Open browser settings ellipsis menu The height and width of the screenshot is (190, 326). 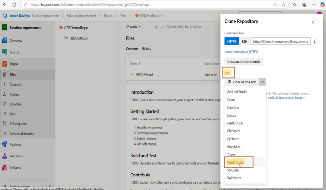(x=313, y=5)
